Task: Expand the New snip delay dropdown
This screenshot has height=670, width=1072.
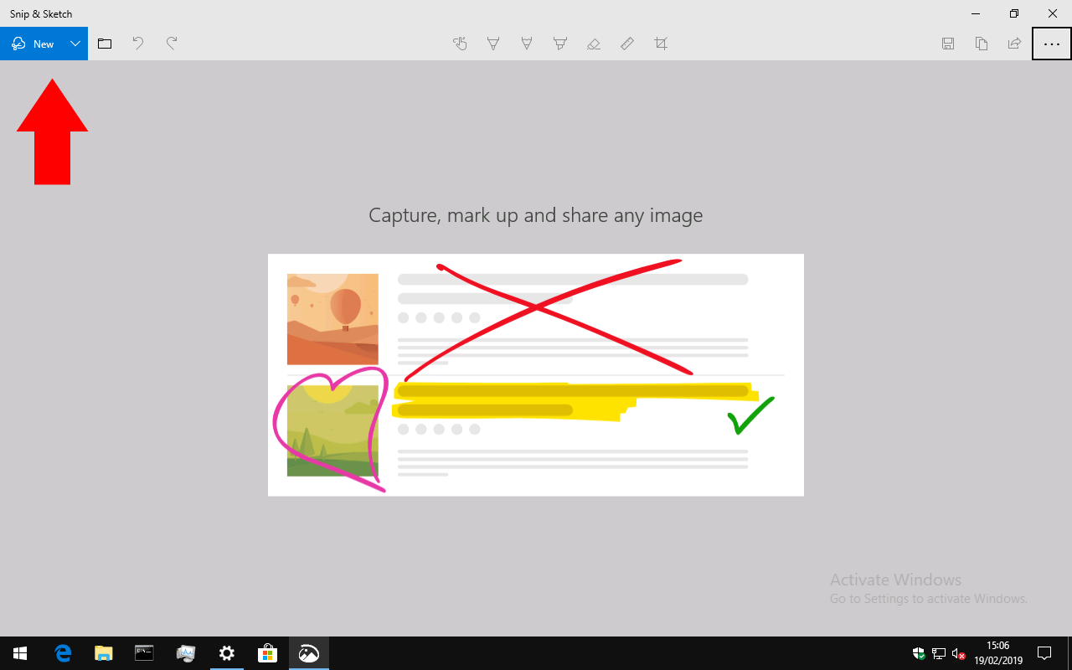Action: coord(75,44)
